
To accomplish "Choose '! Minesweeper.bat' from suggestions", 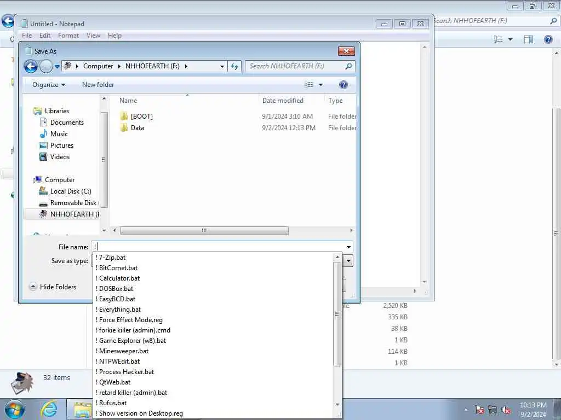I will click(214, 351).
